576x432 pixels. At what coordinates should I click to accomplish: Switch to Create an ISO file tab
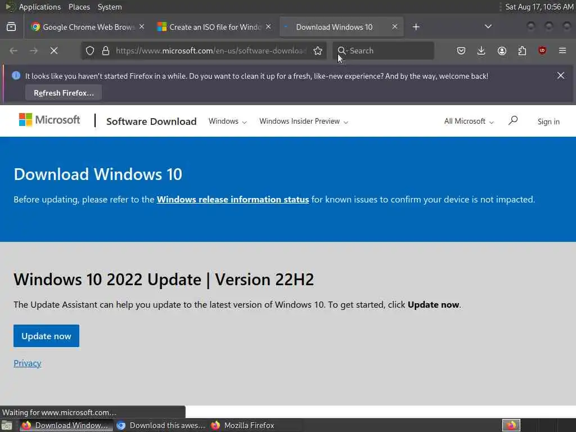[214, 27]
